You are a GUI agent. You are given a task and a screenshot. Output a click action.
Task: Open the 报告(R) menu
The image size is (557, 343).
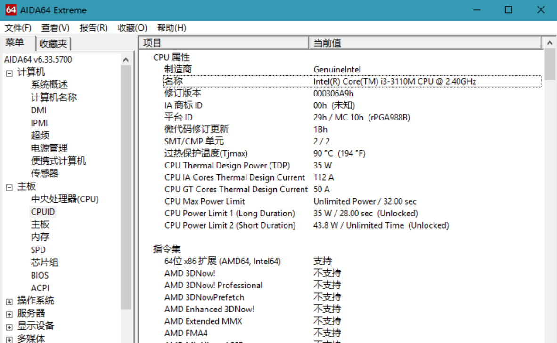[93, 28]
